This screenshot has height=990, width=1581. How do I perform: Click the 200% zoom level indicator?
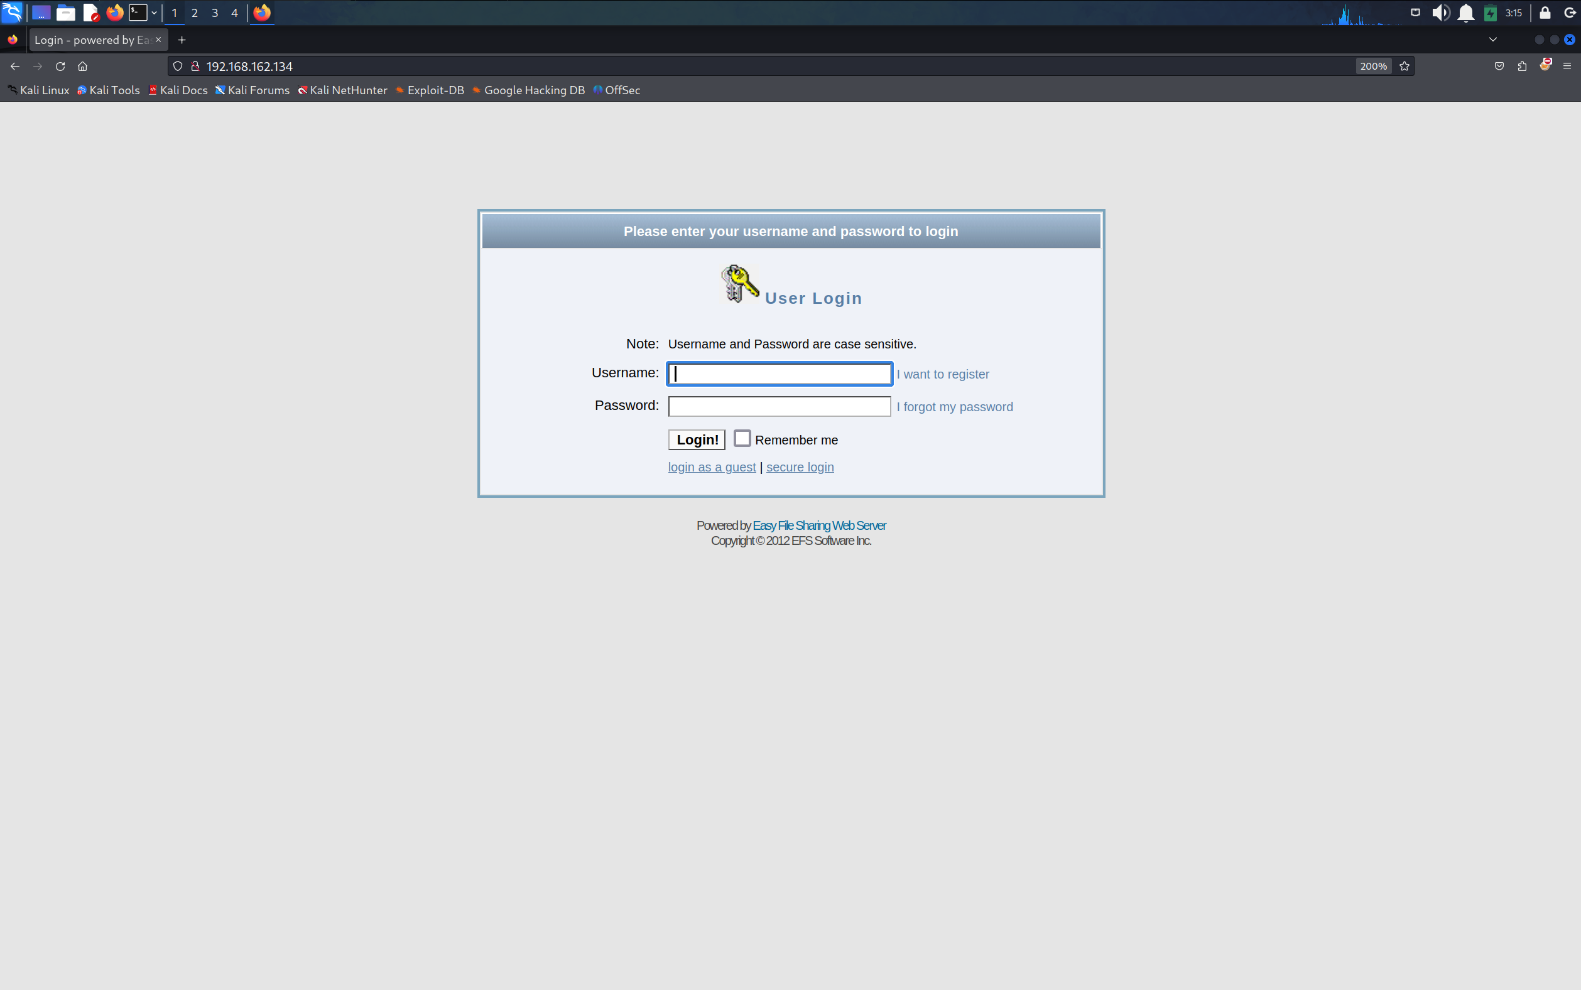[x=1372, y=66]
